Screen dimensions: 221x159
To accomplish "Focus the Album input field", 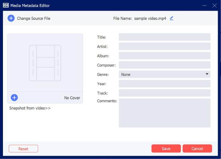I will pyautogui.click(x=165, y=55).
